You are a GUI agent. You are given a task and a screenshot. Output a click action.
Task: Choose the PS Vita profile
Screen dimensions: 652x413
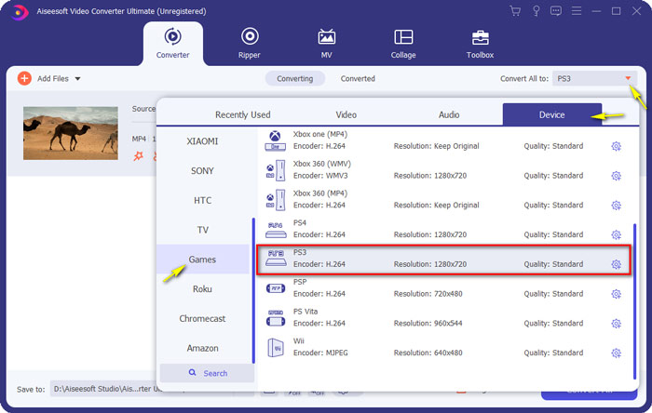click(x=443, y=317)
